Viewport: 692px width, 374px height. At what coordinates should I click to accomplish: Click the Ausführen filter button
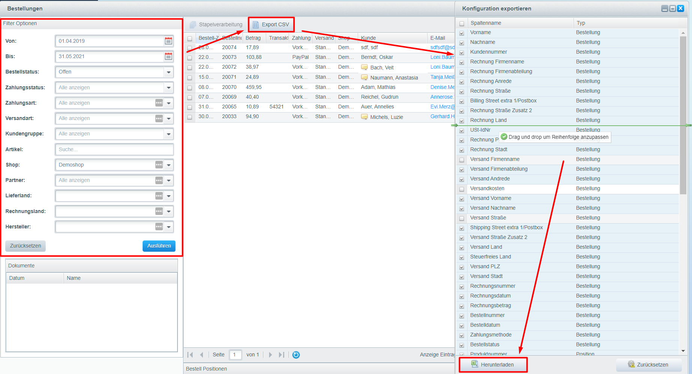[159, 246]
